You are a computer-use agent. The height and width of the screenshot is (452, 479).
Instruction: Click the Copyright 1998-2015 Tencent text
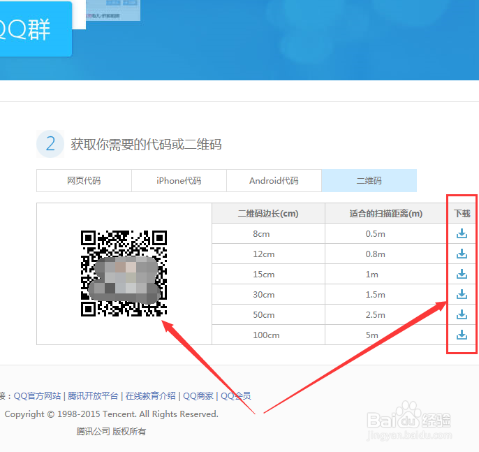click(112, 414)
